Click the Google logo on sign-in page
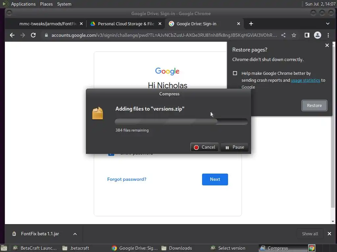Viewport: 337px width, 252px height. [x=167, y=71]
